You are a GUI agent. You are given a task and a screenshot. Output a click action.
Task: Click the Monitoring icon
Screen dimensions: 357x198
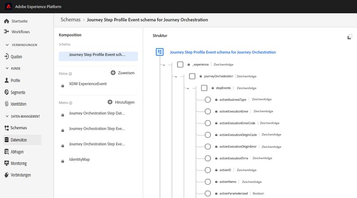6,163
